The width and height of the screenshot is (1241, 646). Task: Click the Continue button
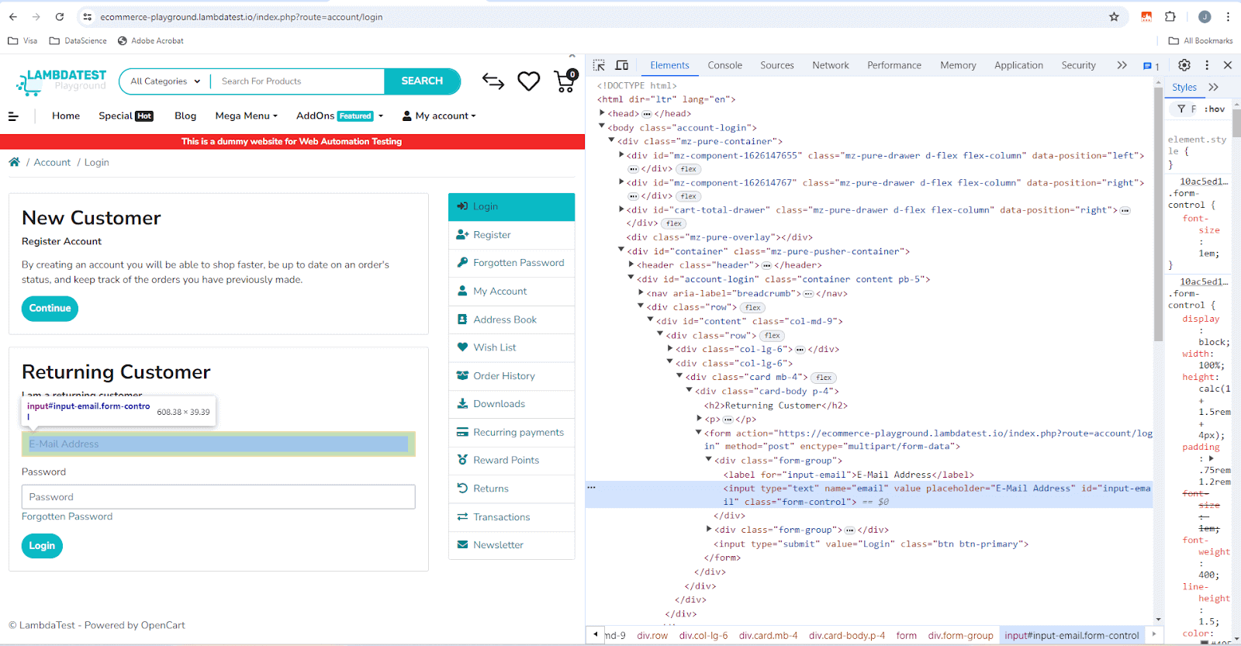pyautogui.click(x=50, y=308)
